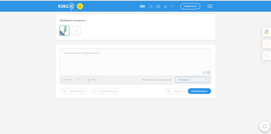The width and height of the screenshot is (271, 134).
Task: Click the Новый пост button
Action: (x=190, y=6)
